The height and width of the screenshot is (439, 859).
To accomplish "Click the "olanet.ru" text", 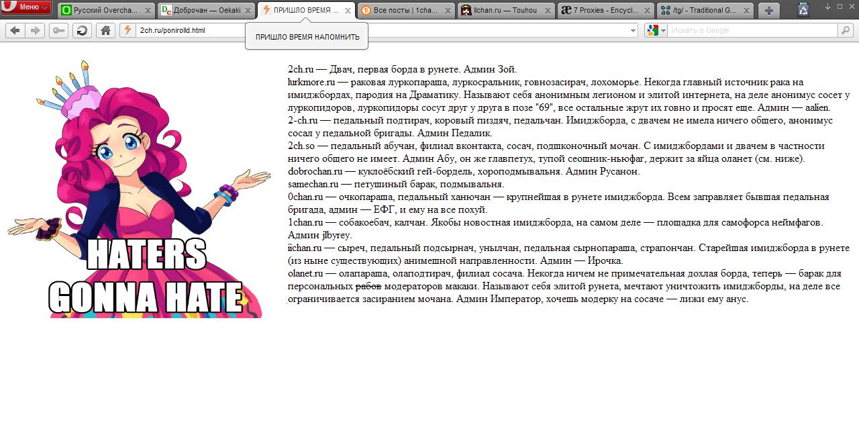I will point(305,273).
